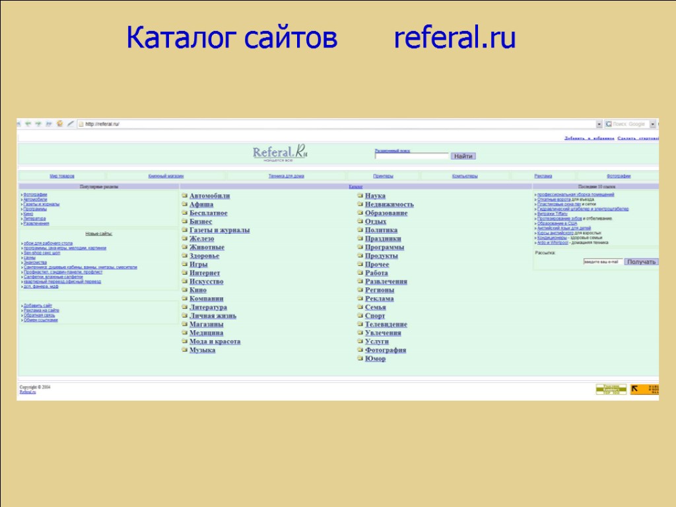Screen dimensions: 676x507
Task: Click the folder icon beside Бизнес
Action: [185, 221]
